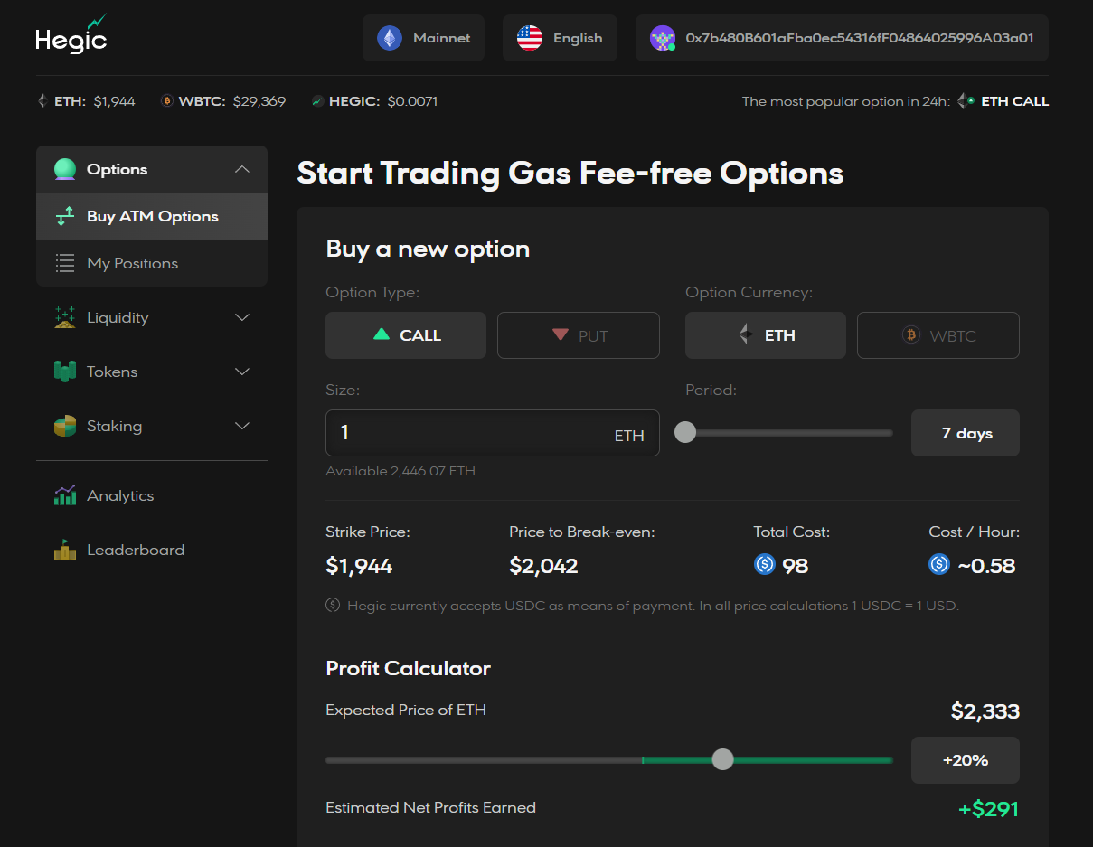This screenshot has height=847, width=1093.
Task: Click the ETH price ticker icon
Action: tap(42, 101)
